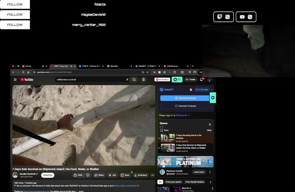
Task: Click the Ask button
Action: (112, 175)
